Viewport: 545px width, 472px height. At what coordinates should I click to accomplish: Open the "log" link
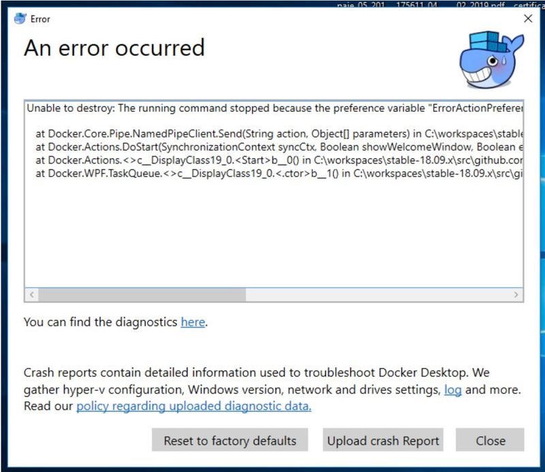point(455,390)
